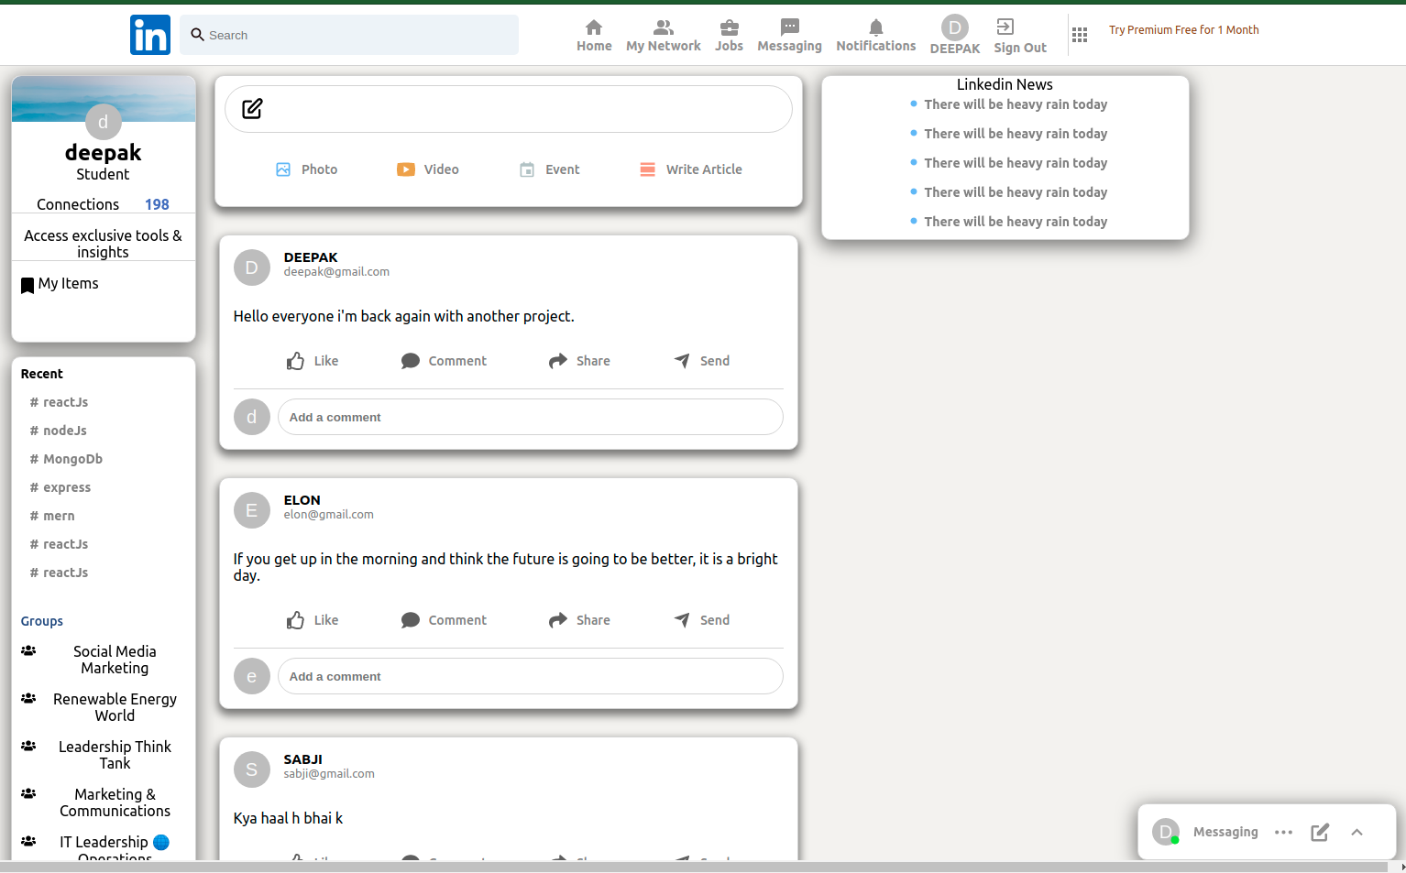The width and height of the screenshot is (1406, 873).
Task: Send ELON's post via Send icon
Action: click(682, 620)
